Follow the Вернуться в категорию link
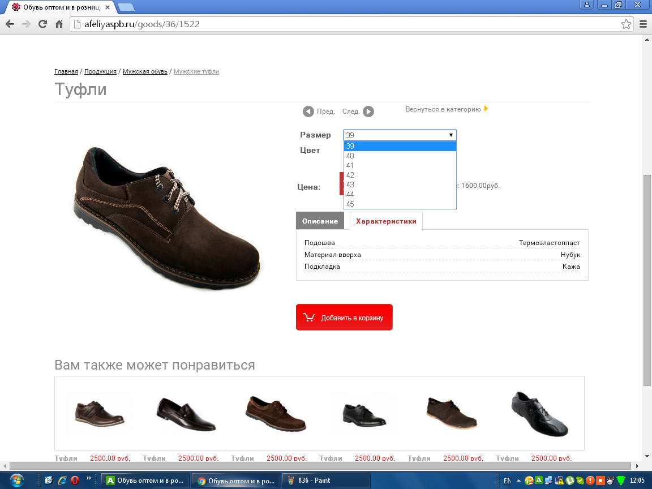The height and width of the screenshot is (489, 652). pyautogui.click(x=443, y=109)
